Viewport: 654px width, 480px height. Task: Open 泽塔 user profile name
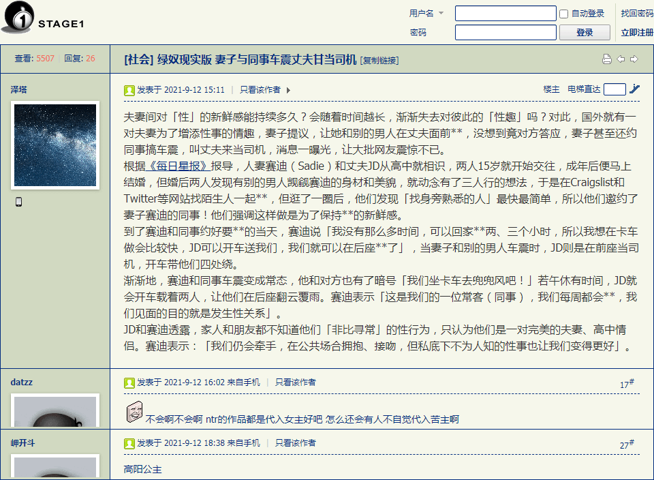[x=19, y=90]
